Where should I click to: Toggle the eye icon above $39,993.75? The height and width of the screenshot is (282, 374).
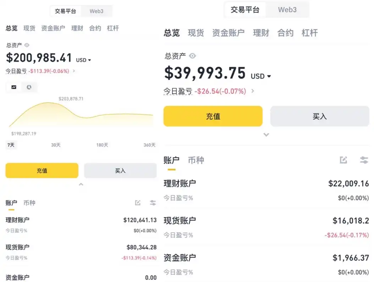click(192, 56)
